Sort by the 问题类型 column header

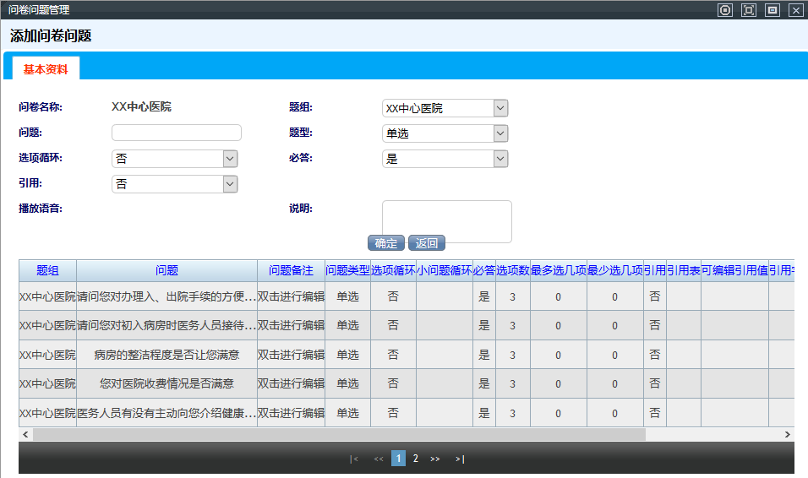tap(347, 271)
